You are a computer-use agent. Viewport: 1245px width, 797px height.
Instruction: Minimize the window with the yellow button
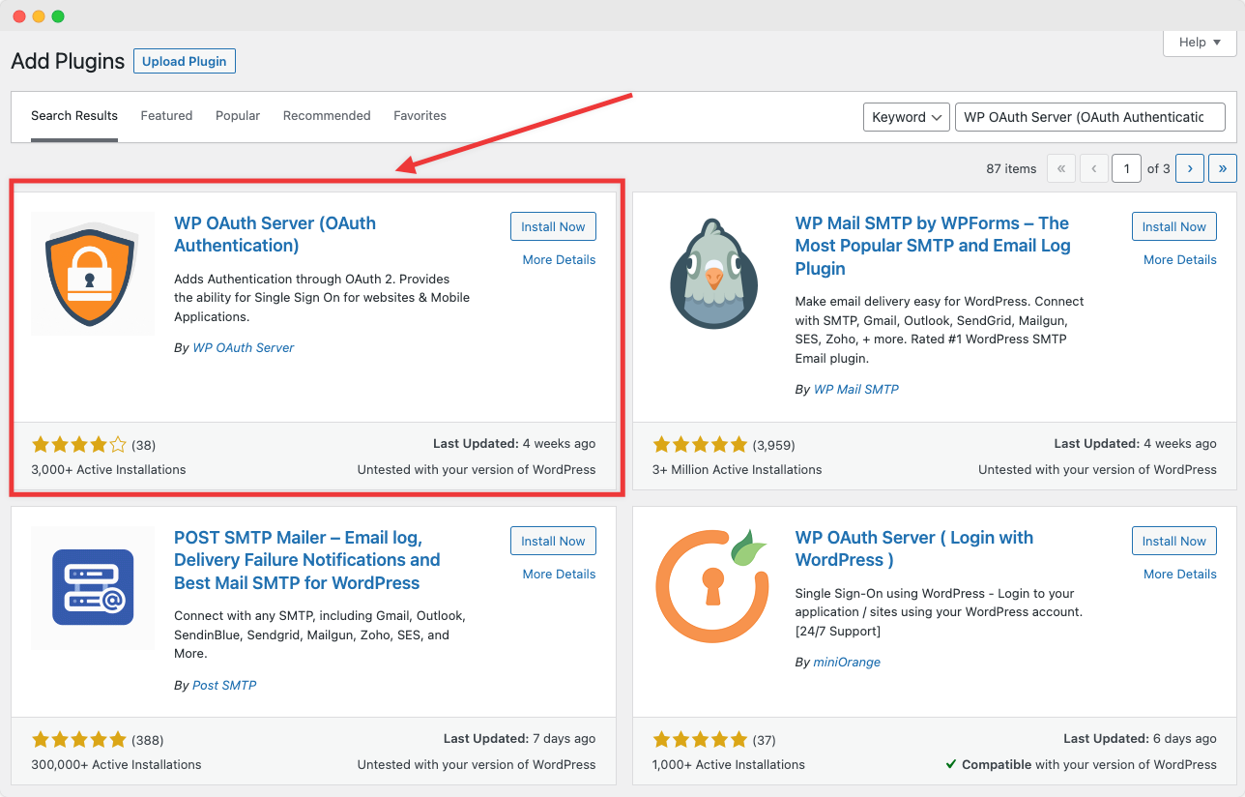point(39,16)
